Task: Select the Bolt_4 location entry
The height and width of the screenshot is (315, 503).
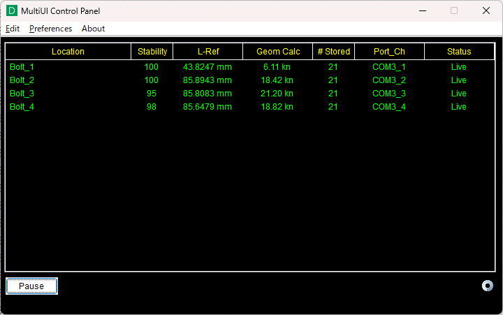Action: [22, 107]
